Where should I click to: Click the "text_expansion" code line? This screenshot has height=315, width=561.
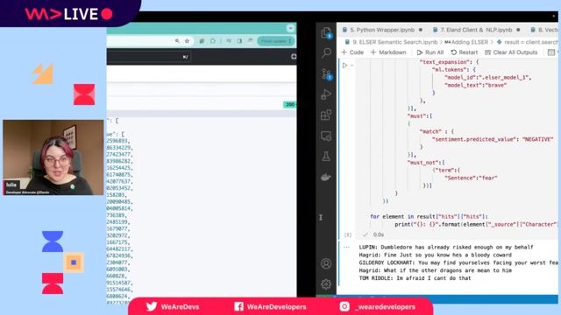tap(449, 62)
